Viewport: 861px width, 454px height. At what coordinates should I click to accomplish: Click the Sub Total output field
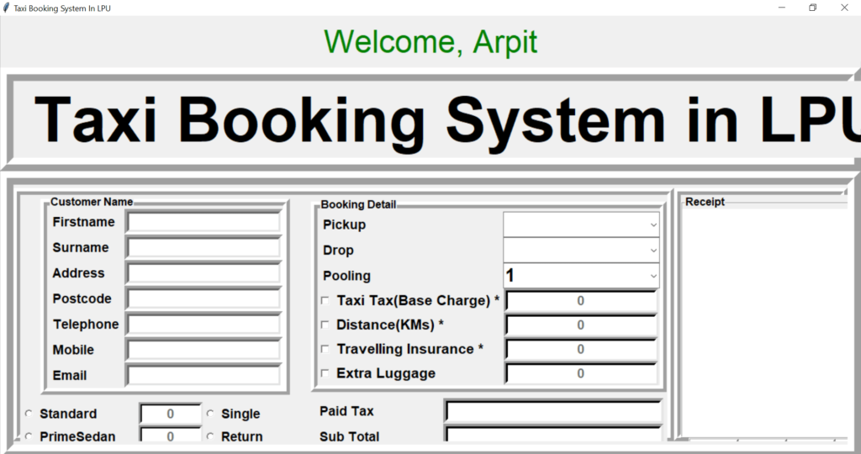(x=553, y=434)
